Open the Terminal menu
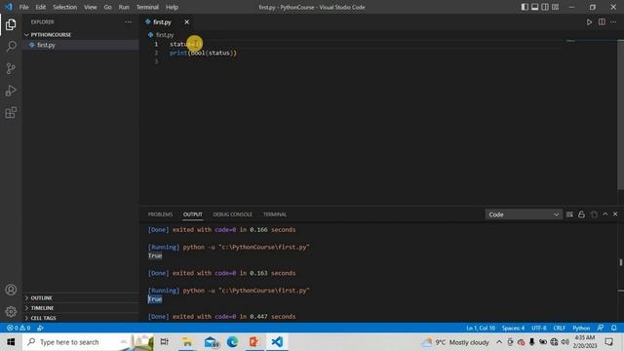The height and width of the screenshot is (351, 624). tap(147, 7)
